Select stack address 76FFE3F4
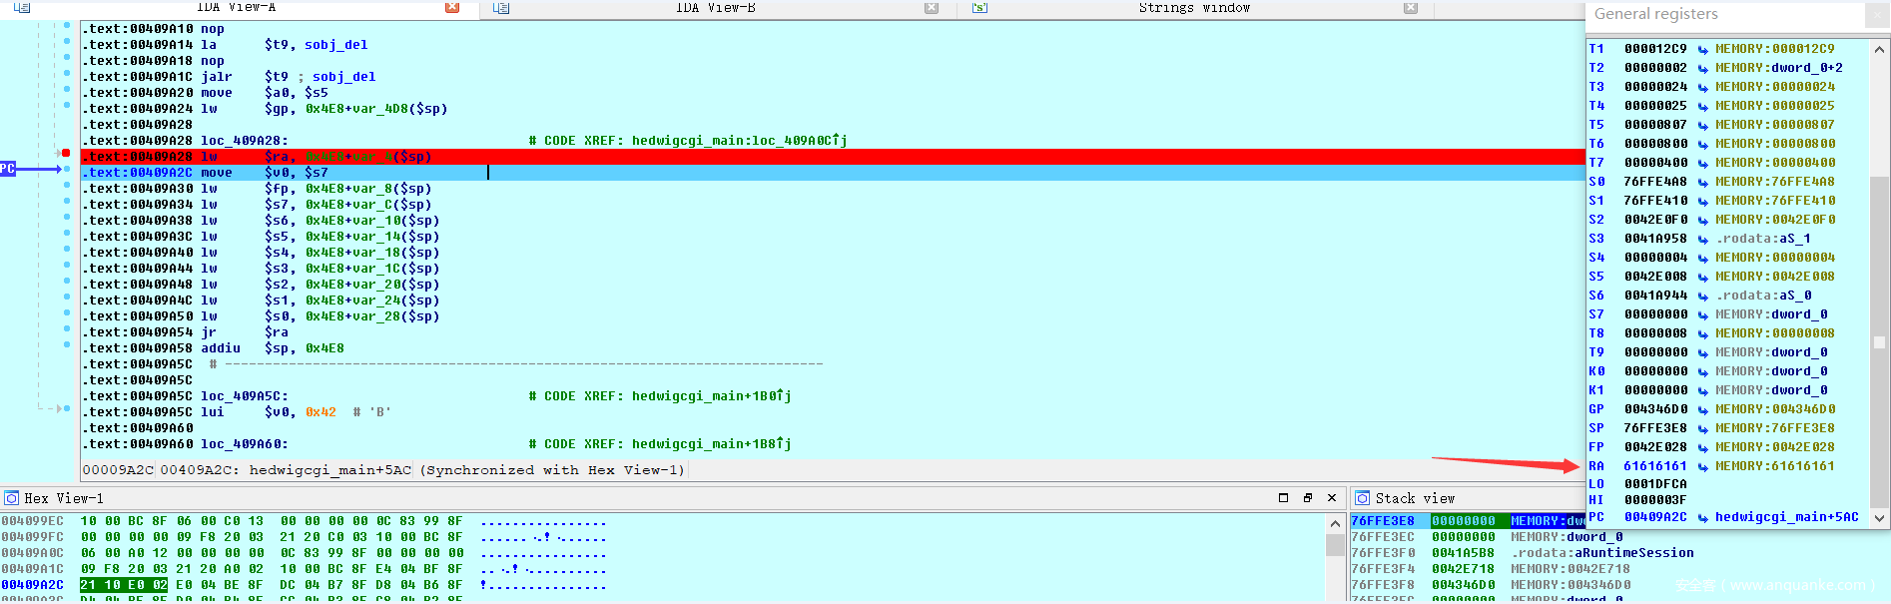The width and height of the screenshot is (1891, 604). (1383, 569)
